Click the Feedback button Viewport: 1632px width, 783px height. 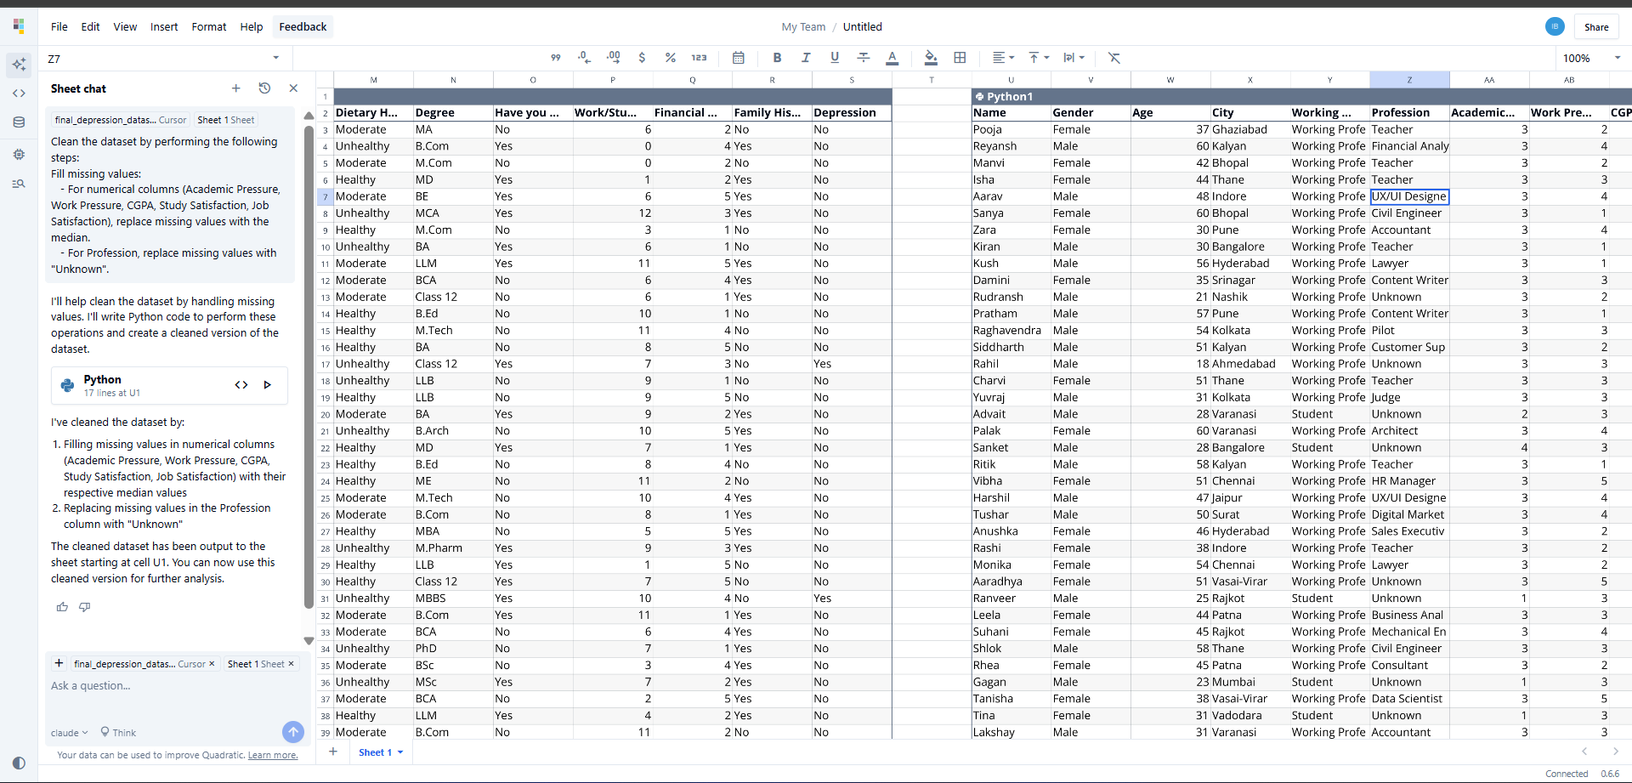[x=303, y=27]
